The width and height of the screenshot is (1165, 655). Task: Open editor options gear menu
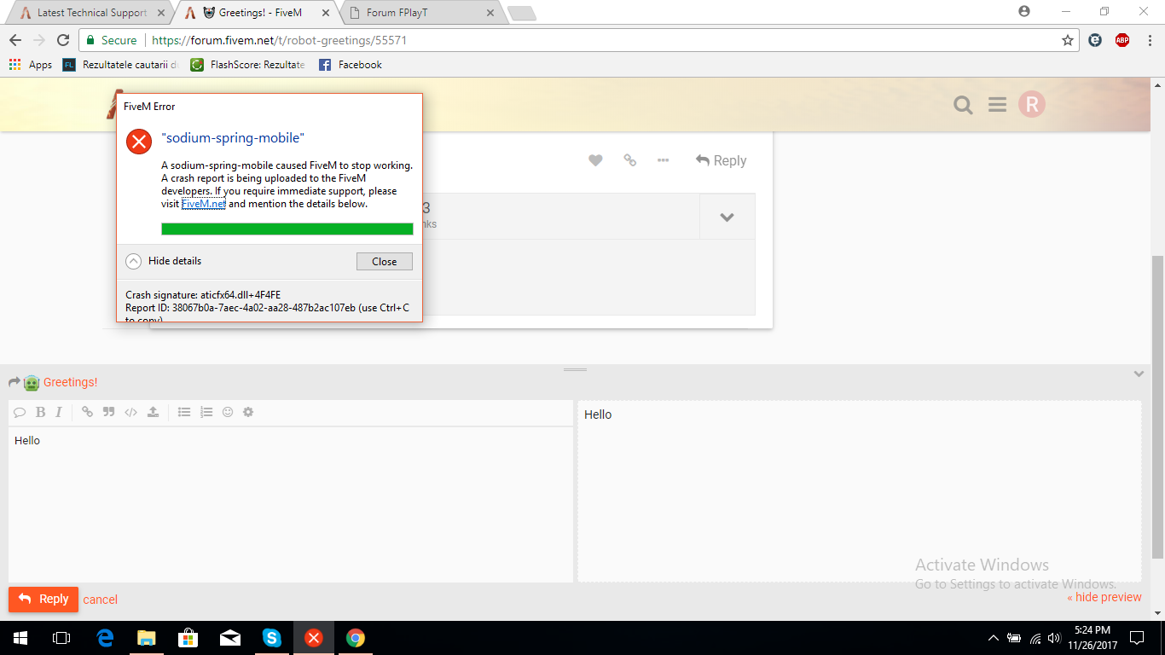(248, 412)
